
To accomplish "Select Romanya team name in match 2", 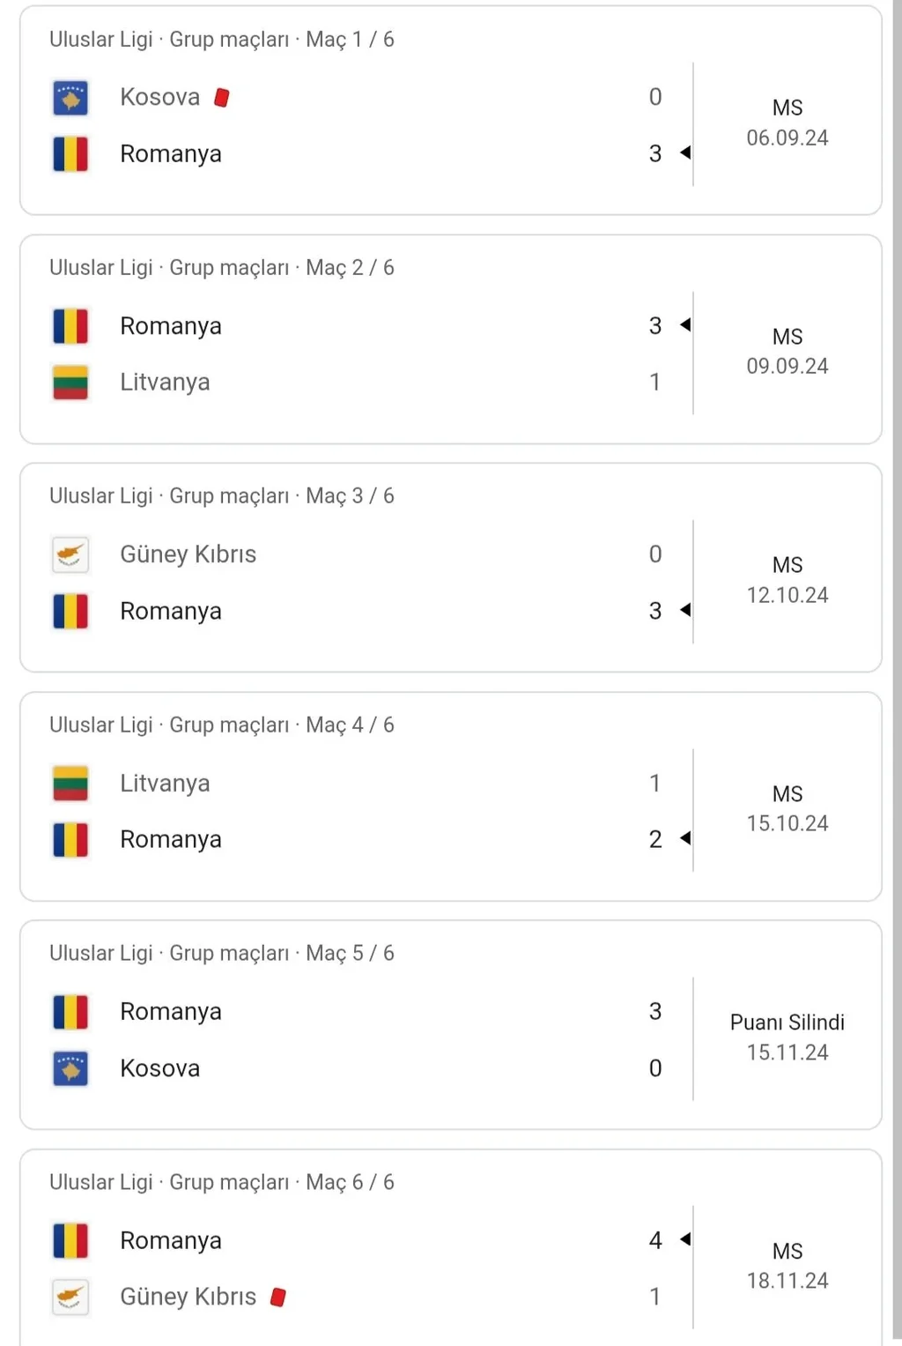I will pyautogui.click(x=171, y=326).
